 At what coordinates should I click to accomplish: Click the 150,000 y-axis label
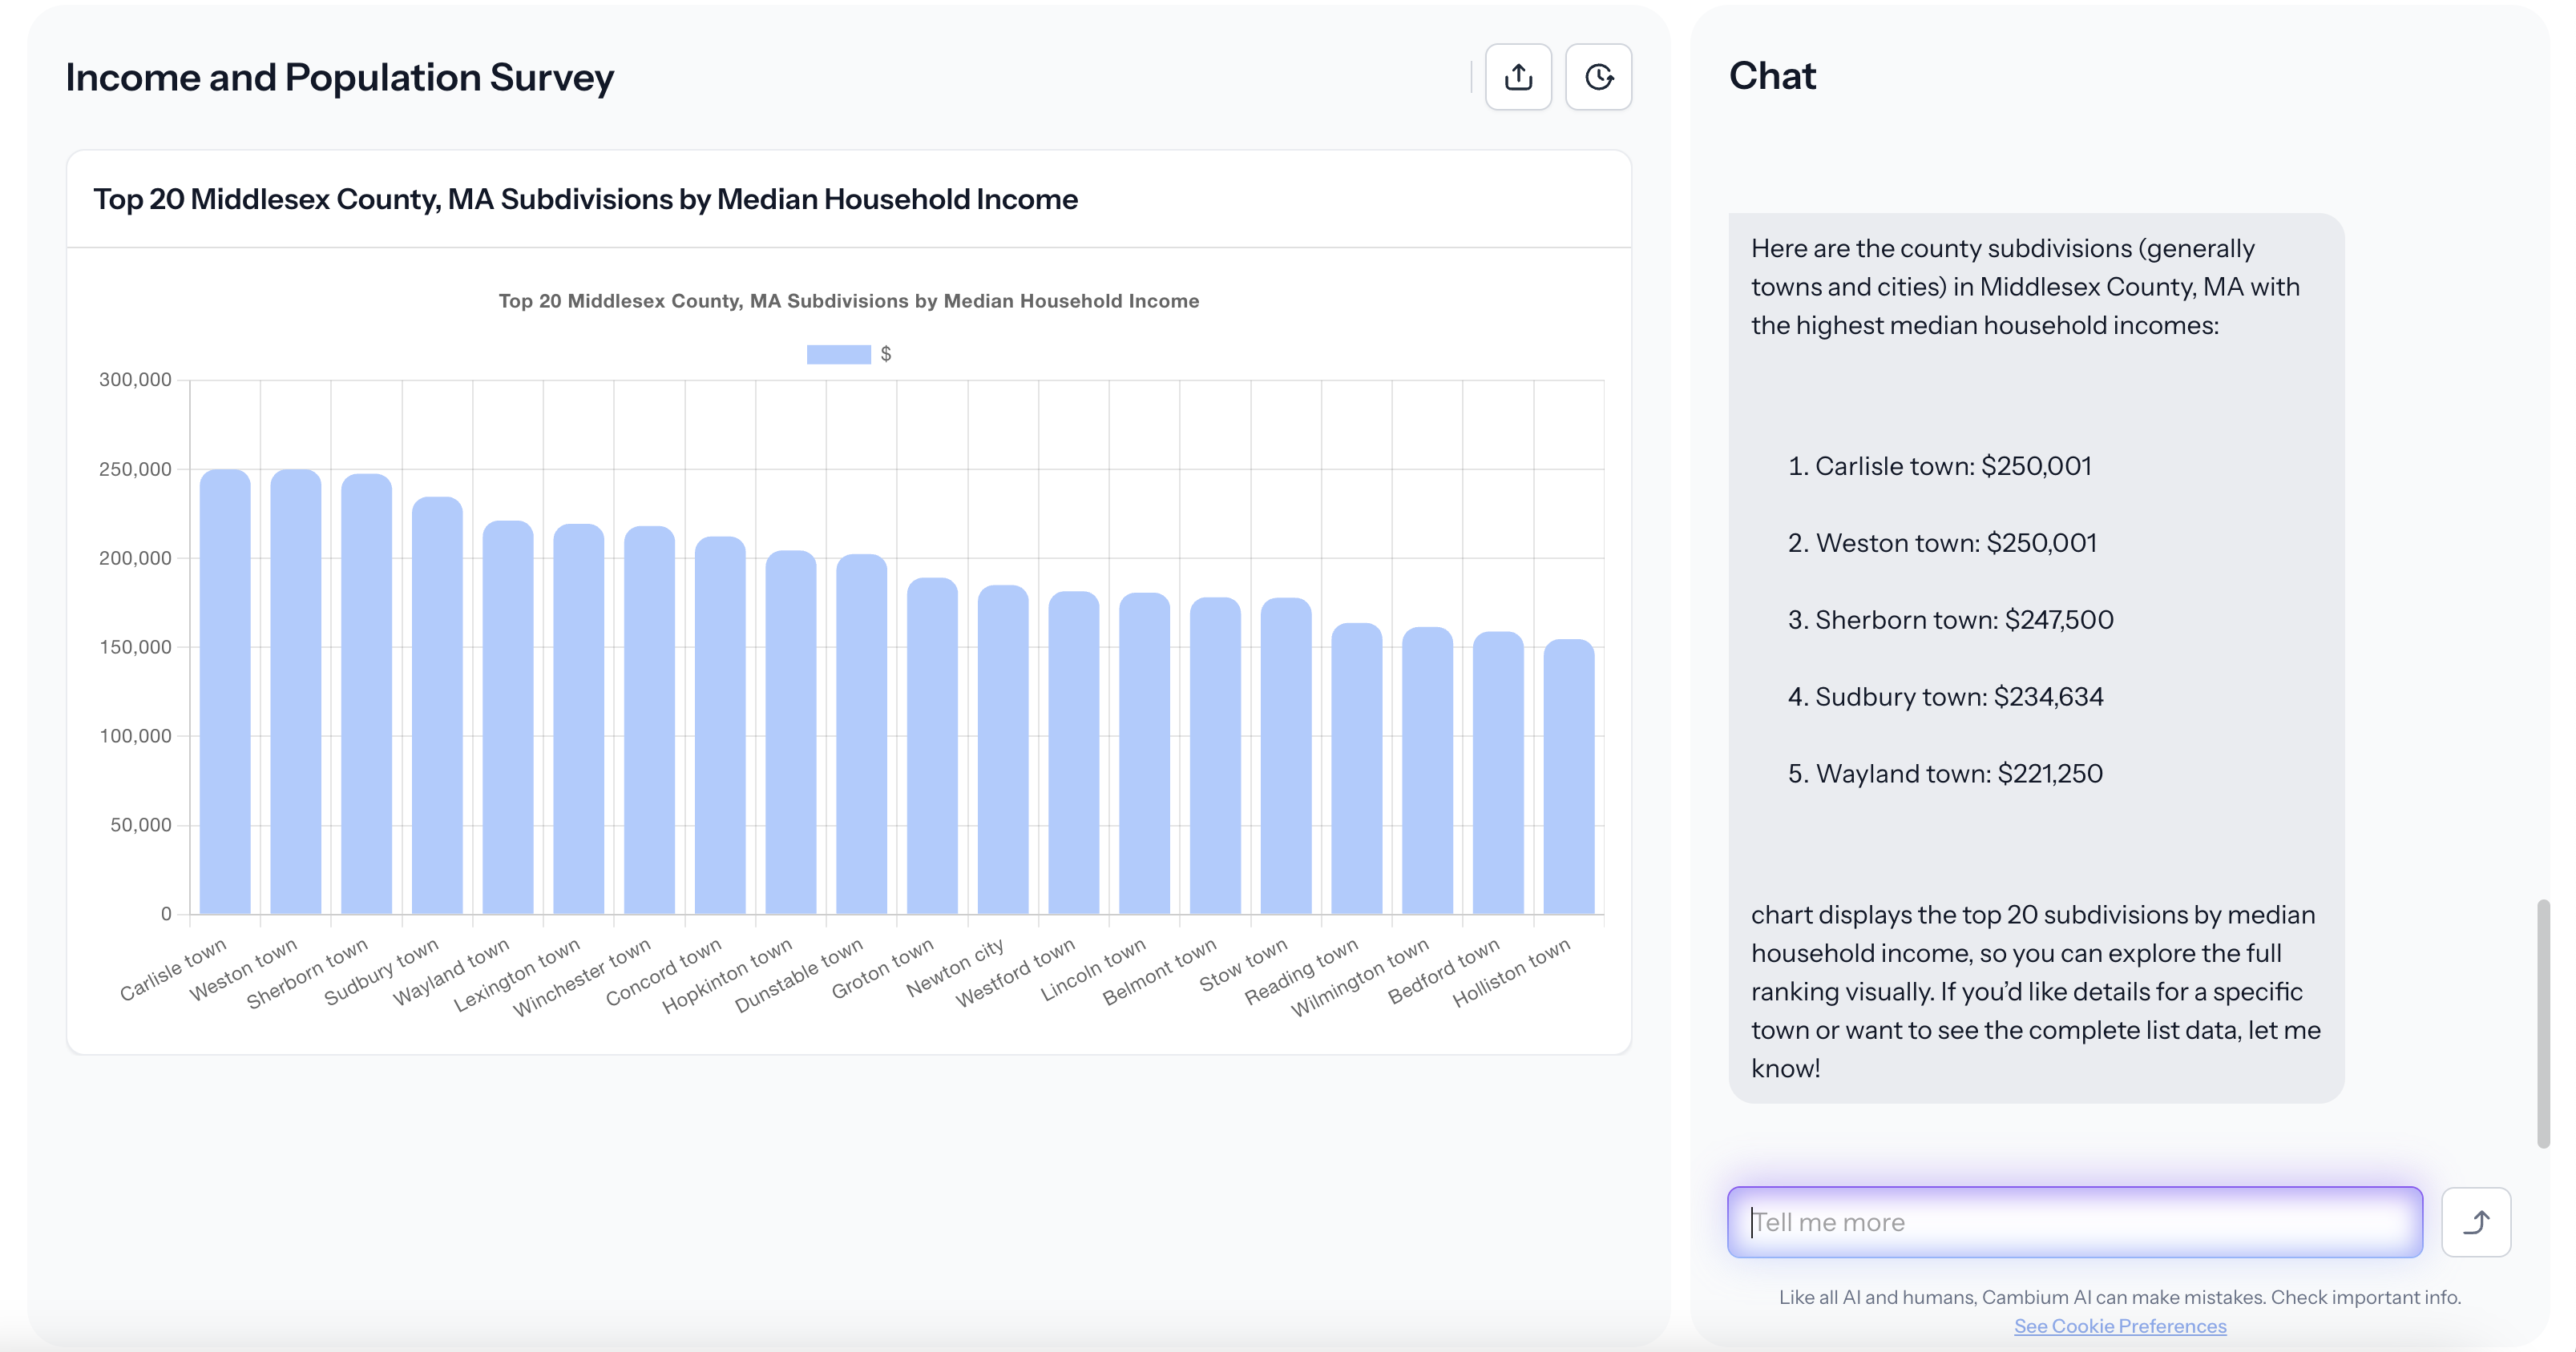tap(135, 646)
